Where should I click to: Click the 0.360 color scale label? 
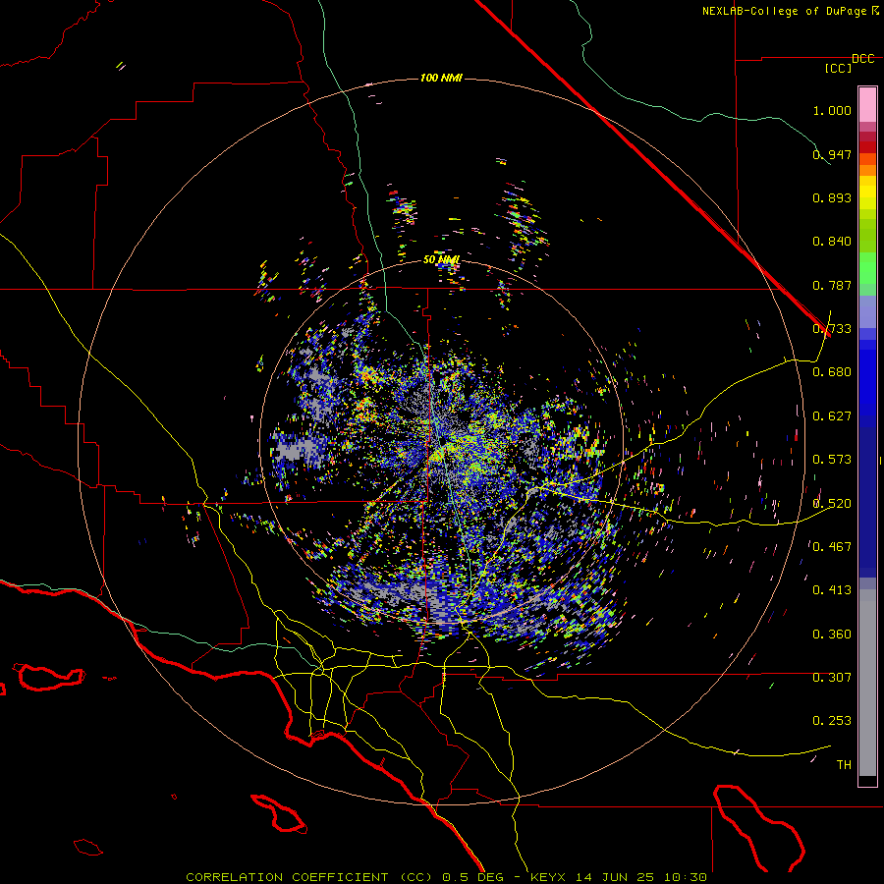832,635
